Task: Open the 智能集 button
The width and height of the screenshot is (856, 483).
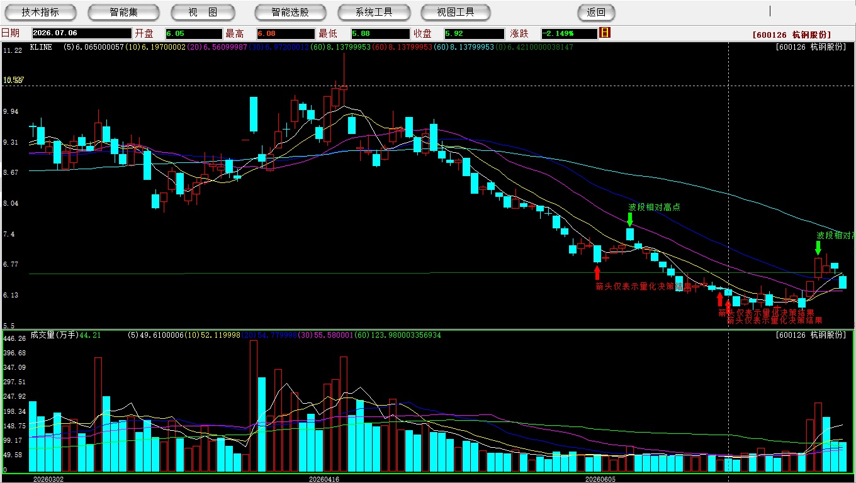Action: tap(123, 12)
